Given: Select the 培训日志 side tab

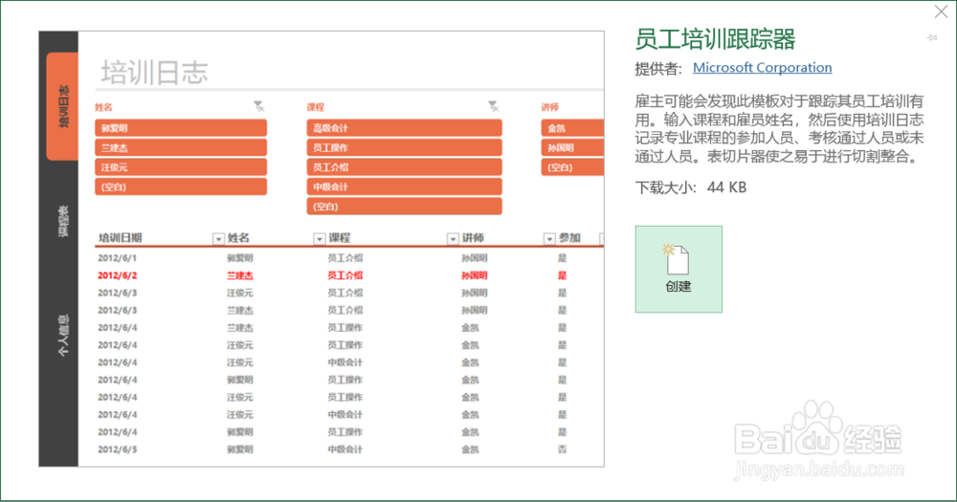Looking at the screenshot, I should (62, 107).
